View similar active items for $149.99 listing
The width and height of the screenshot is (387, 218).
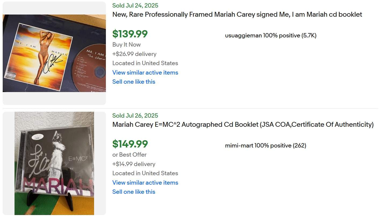[145, 182]
